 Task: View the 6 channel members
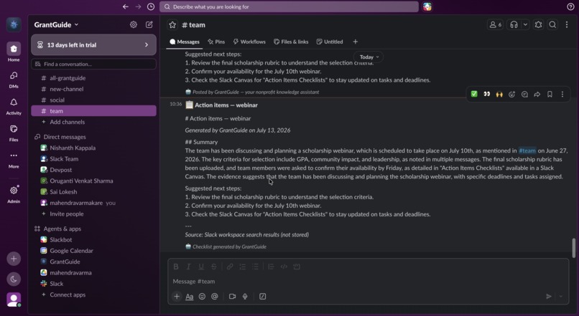tap(495, 24)
